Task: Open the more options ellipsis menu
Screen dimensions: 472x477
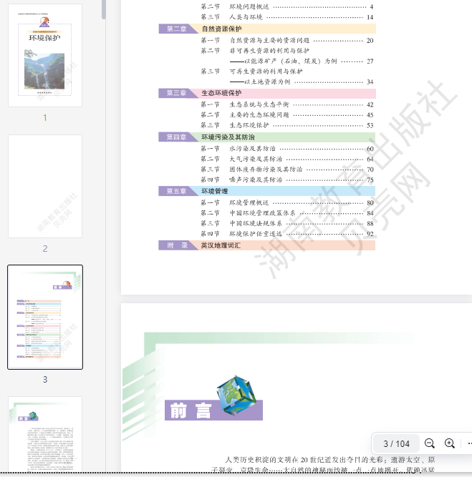Action: (468, 443)
